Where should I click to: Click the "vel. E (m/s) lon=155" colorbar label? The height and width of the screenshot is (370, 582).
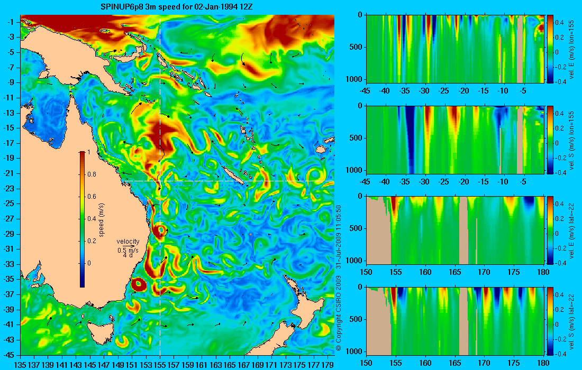click(571, 49)
